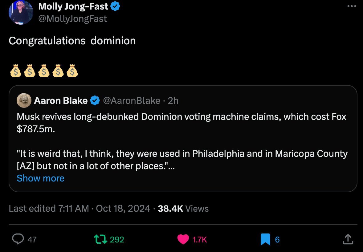The image size is (363, 252).
Task: Expand quoted tweet with Show more
Action: tap(40, 178)
